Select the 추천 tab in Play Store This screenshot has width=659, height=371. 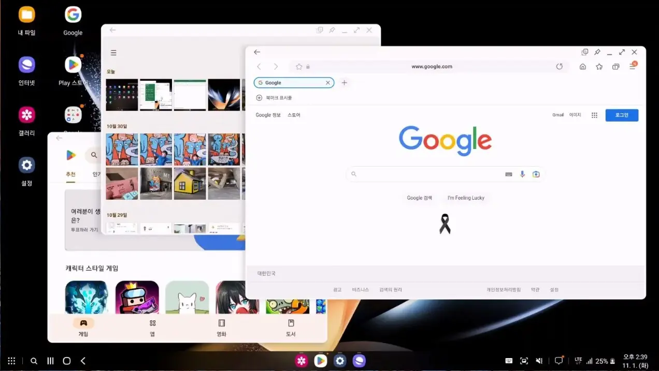click(70, 174)
